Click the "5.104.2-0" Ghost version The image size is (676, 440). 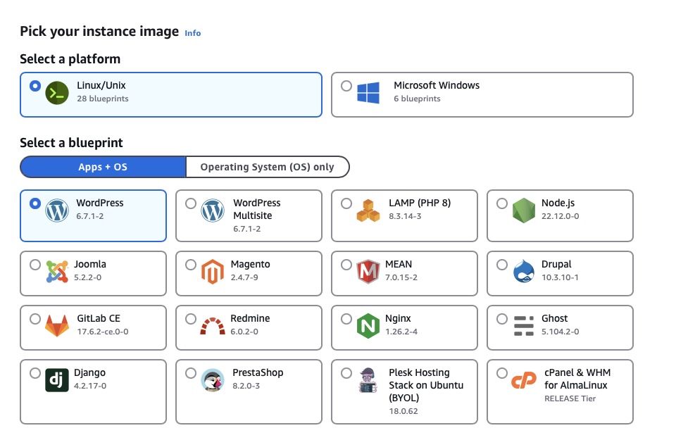coord(560,332)
